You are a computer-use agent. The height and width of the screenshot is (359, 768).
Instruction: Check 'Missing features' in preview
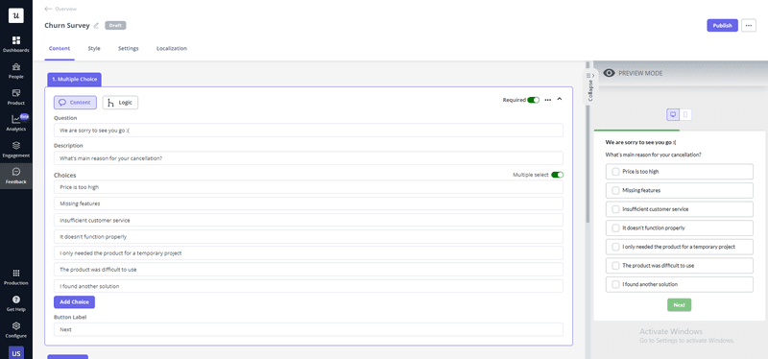tap(615, 190)
